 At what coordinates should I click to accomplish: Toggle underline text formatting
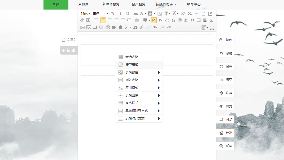click(x=128, y=14)
